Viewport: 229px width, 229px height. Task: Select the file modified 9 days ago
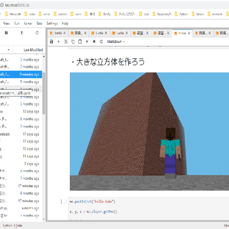21,164
